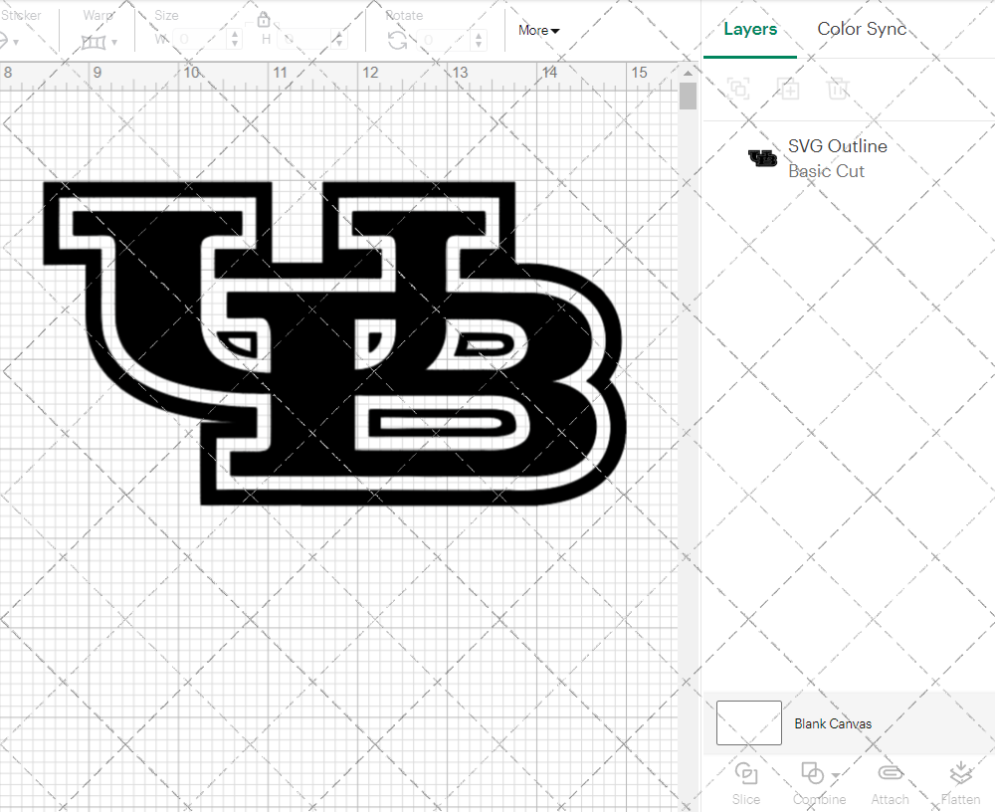
Task: Change the Blank Canvas color swatch
Action: pos(748,723)
